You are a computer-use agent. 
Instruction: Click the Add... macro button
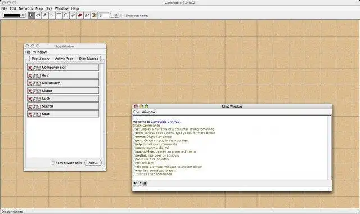93,163
